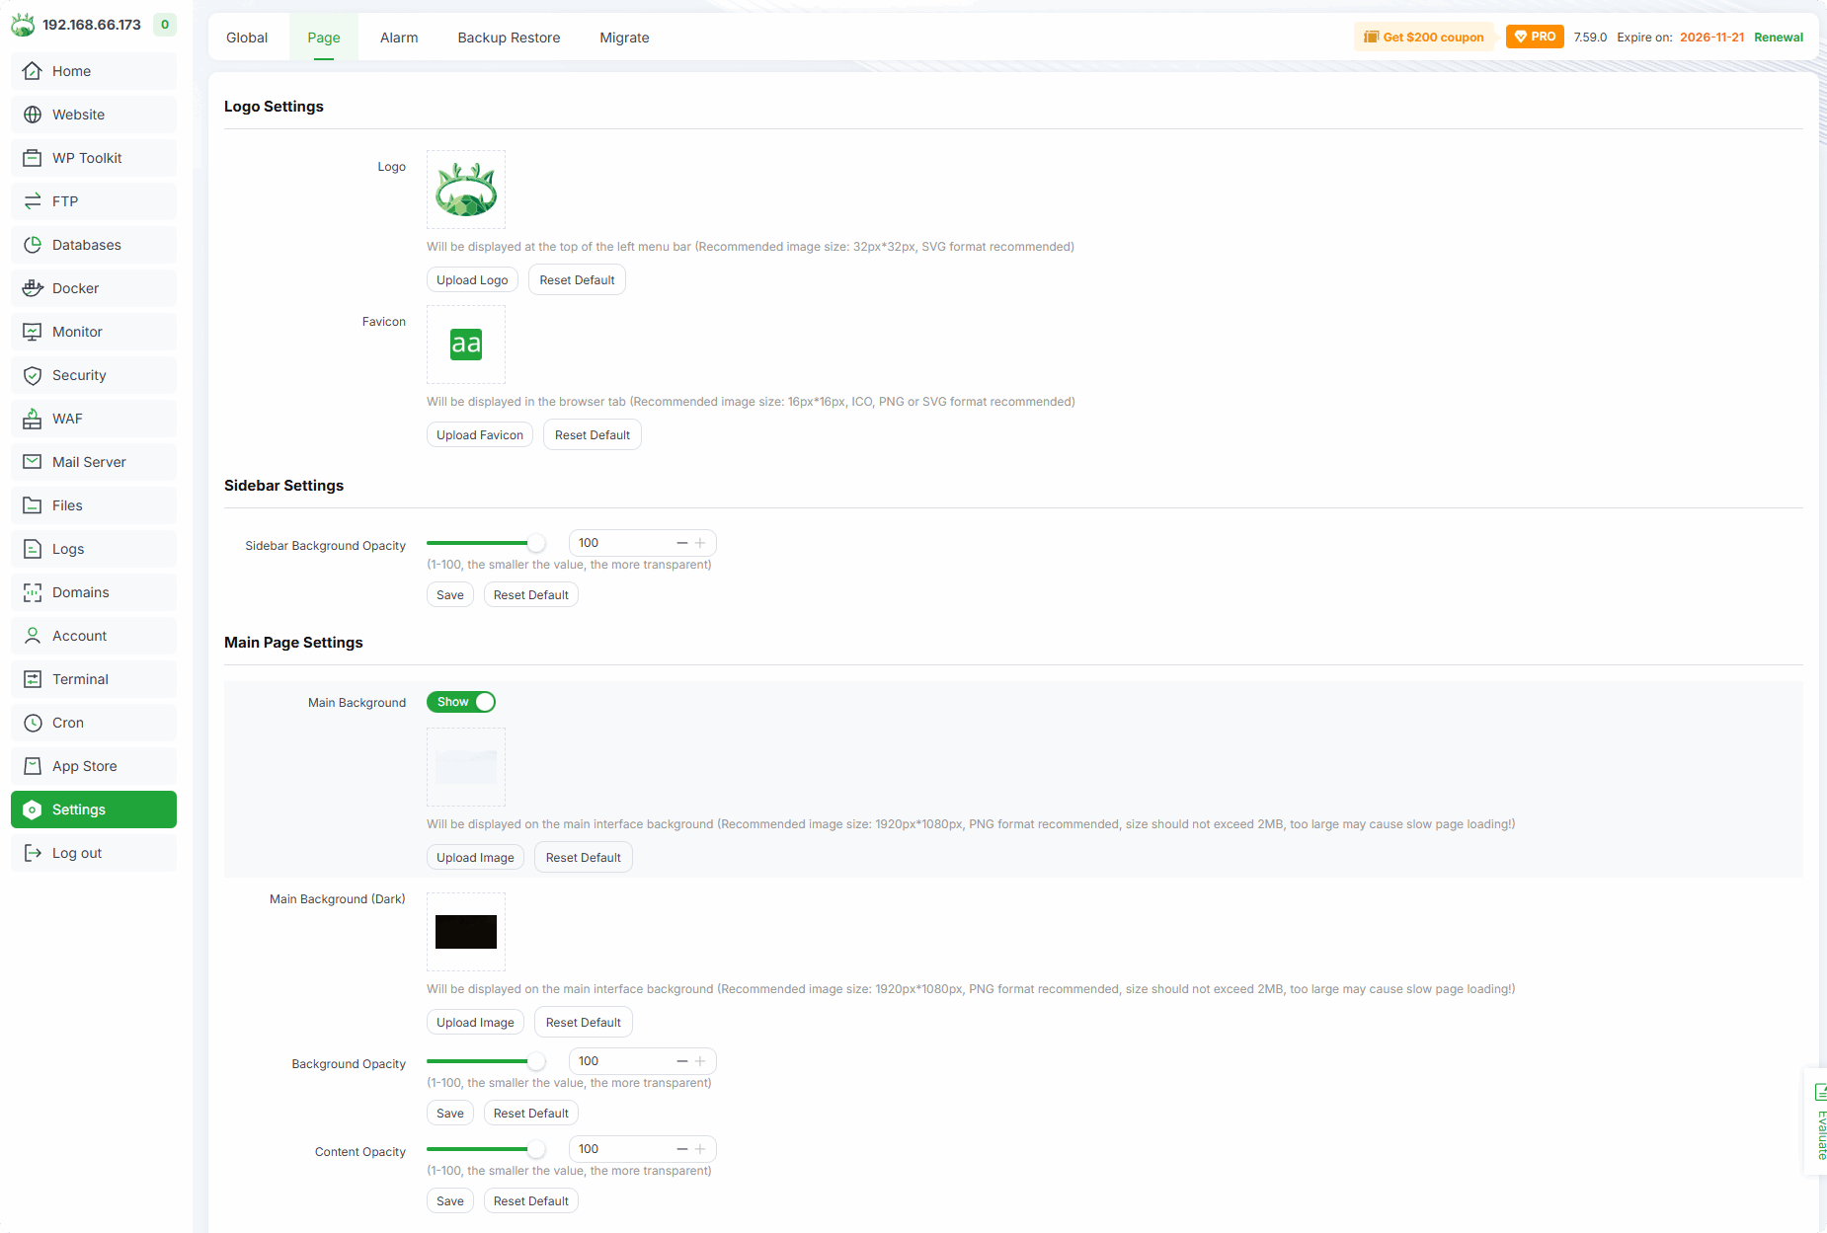Image resolution: width=1827 pixels, height=1233 pixels.
Task: Switch to the Global tab
Action: coord(247,38)
